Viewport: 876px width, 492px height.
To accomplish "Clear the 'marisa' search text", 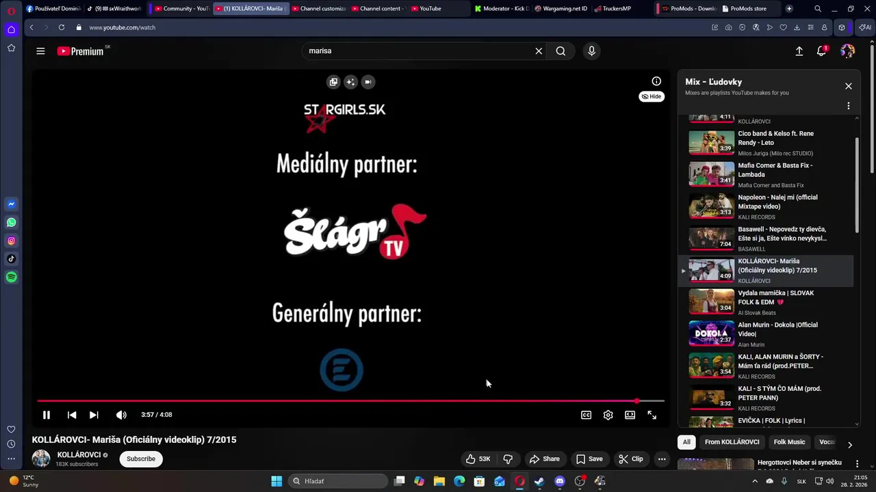I will click(539, 51).
